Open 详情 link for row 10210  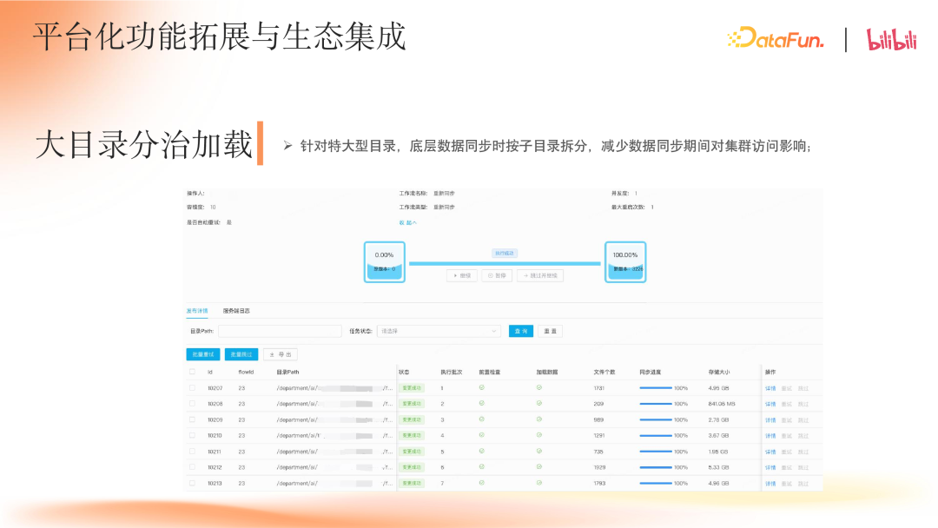[770, 435]
